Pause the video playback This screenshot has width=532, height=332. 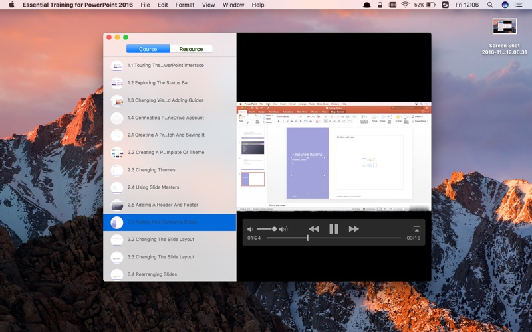click(334, 229)
